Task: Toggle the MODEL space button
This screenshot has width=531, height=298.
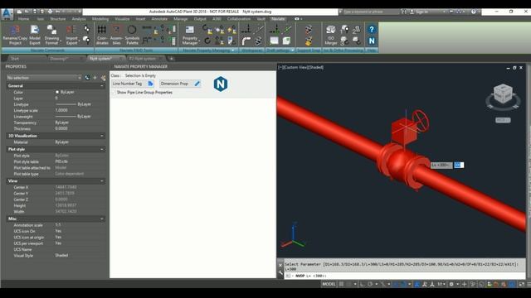Action: point(329,284)
